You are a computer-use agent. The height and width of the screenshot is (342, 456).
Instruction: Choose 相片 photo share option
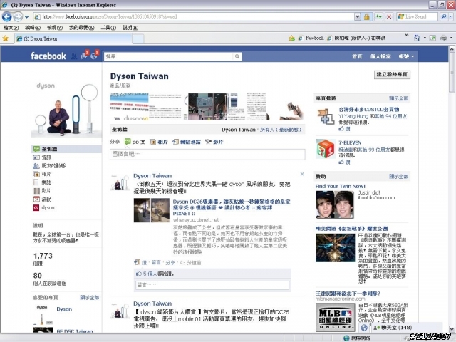click(159, 142)
